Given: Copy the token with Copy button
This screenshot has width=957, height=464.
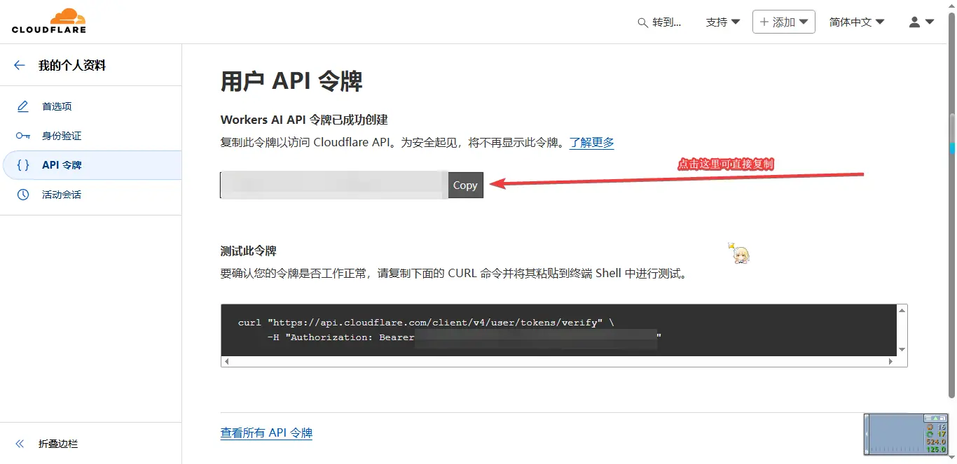Looking at the screenshot, I should point(465,185).
